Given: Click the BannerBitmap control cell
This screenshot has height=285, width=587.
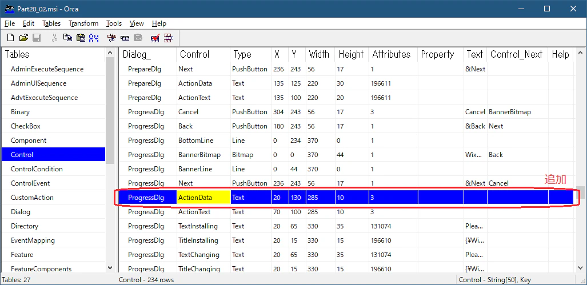Looking at the screenshot, I should tap(203, 154).
